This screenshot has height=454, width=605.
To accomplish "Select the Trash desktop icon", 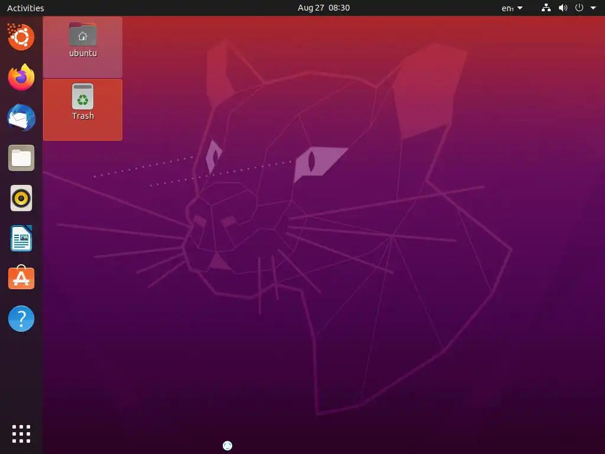I will pos(83,96).
